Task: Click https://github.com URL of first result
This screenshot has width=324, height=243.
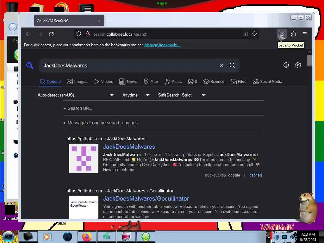Action: (x=84, y=139)
